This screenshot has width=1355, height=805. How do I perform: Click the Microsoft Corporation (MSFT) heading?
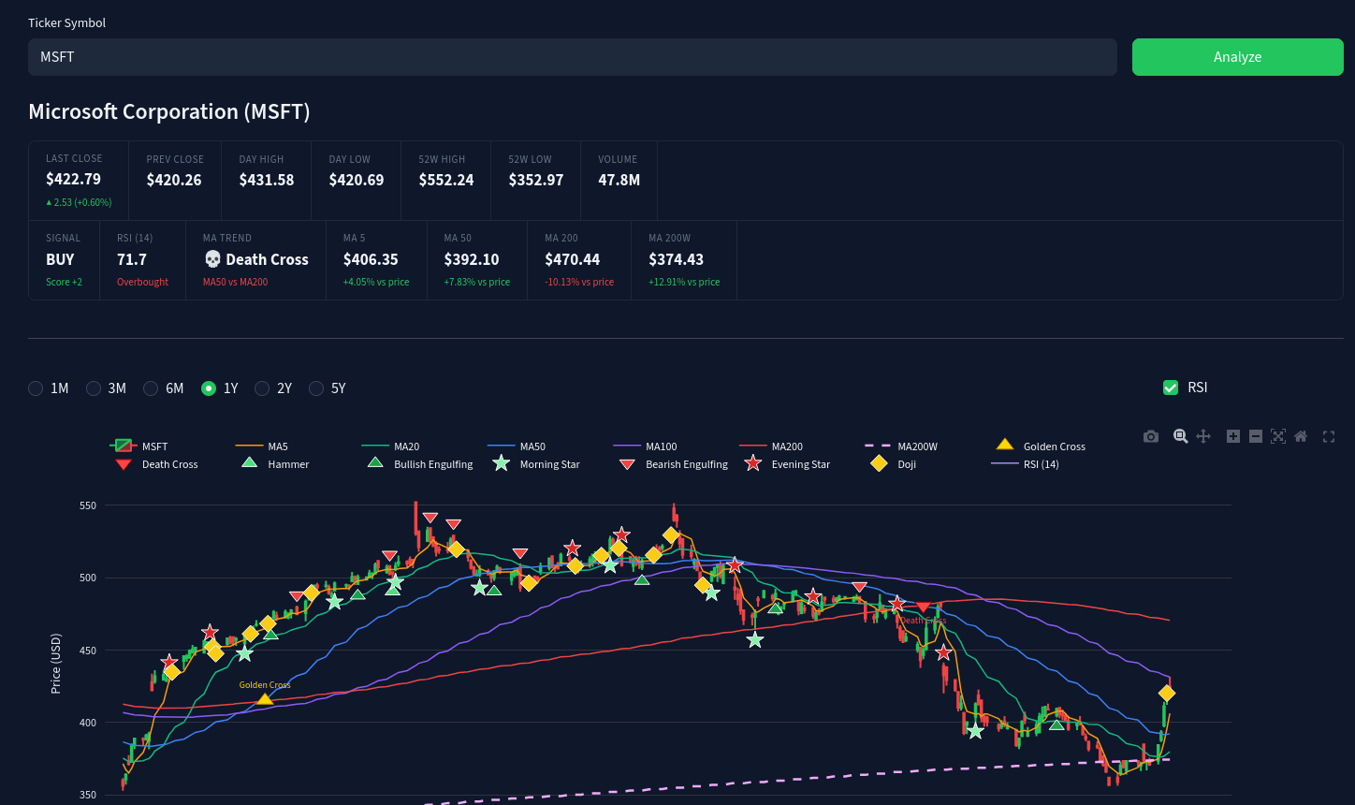coord(169,111)
